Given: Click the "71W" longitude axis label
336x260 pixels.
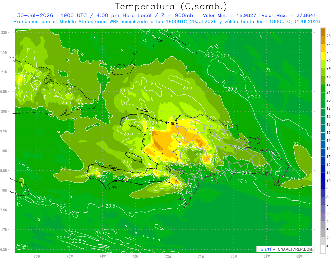Looking at the screenshot, I should point(201,256).
